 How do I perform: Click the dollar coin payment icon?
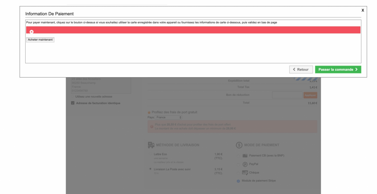239,145
